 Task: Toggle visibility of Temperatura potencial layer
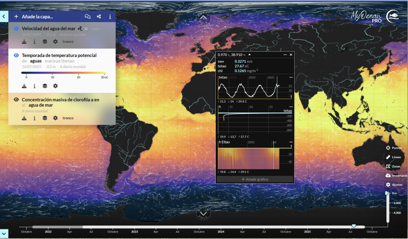pyautogui.click(x=16, y=56)
